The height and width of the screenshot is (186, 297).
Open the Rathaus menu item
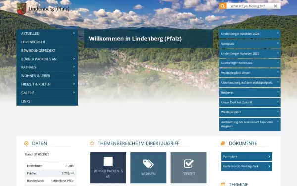pyautogui.click(x=29, y=67)
